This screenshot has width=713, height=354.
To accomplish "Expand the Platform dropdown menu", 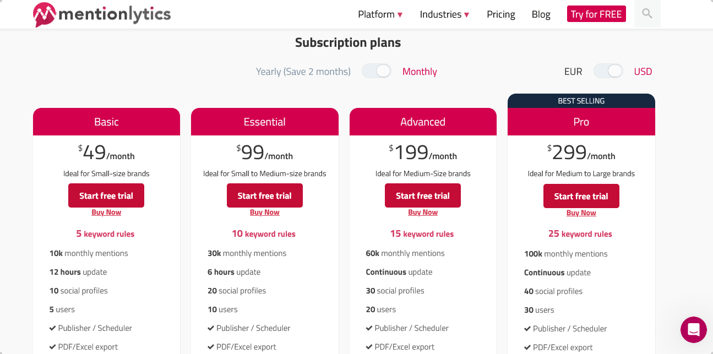I will pyautogui.click(x=380, y=14).
